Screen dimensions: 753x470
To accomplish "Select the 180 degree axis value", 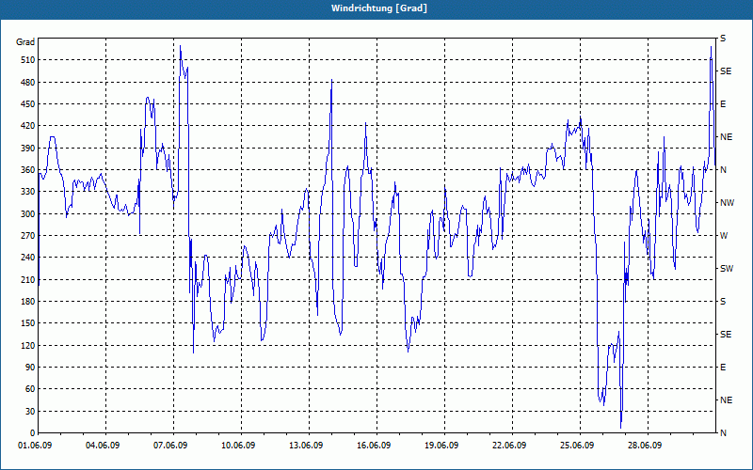I will 28,302.
